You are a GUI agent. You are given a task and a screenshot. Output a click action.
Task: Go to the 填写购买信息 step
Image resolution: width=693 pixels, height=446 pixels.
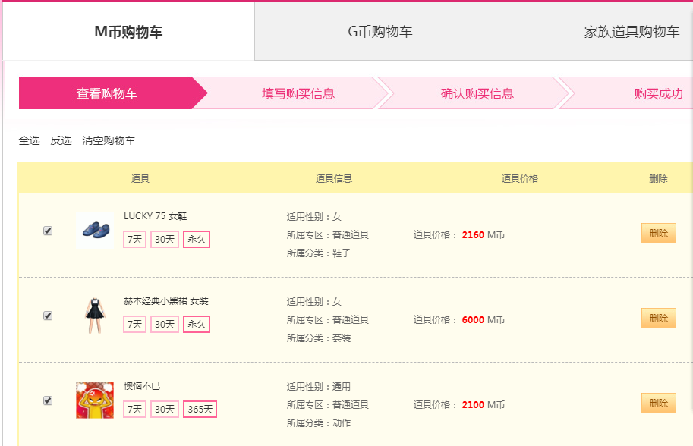coord(298,93)
